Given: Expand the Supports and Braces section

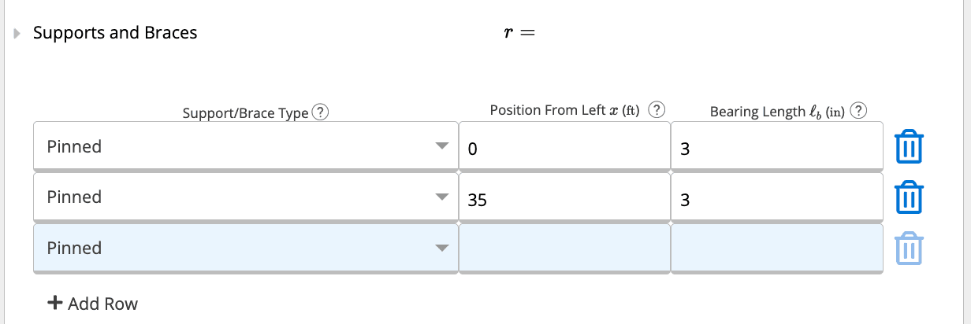Looking at the screenshot, I should [x=17, y=33].
